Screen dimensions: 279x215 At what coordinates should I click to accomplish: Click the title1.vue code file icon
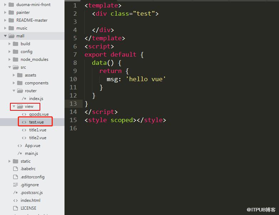pyautogui.click(x=24, y=130)
